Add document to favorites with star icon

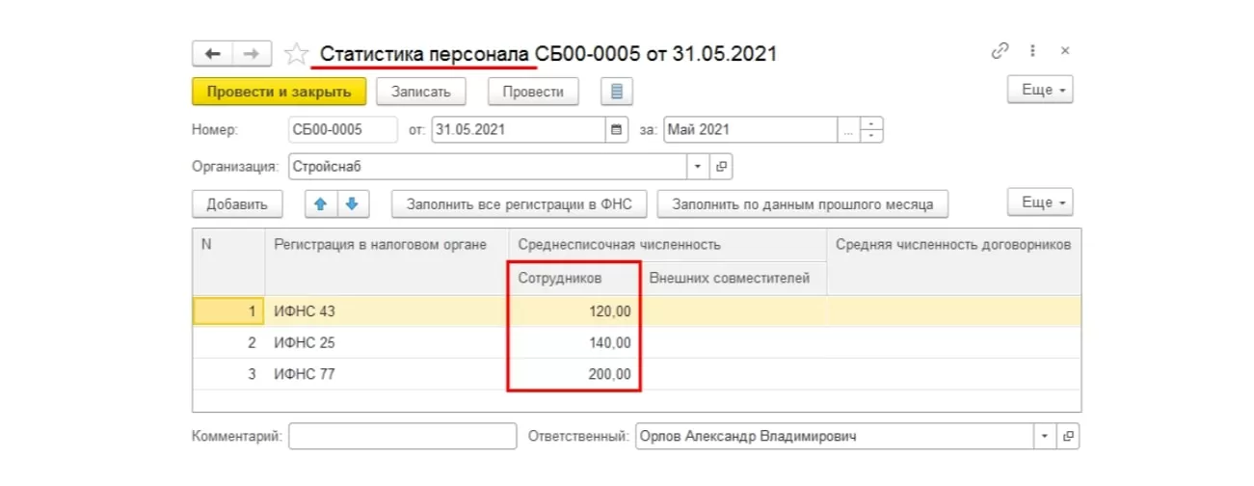(x=295, y=54)
